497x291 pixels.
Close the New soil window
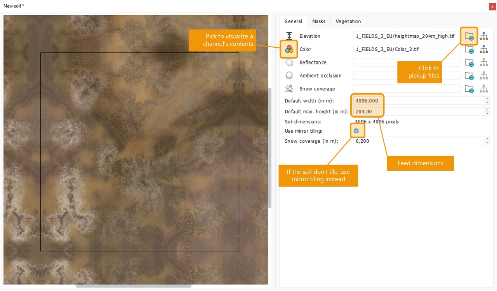tap(492, 7)
